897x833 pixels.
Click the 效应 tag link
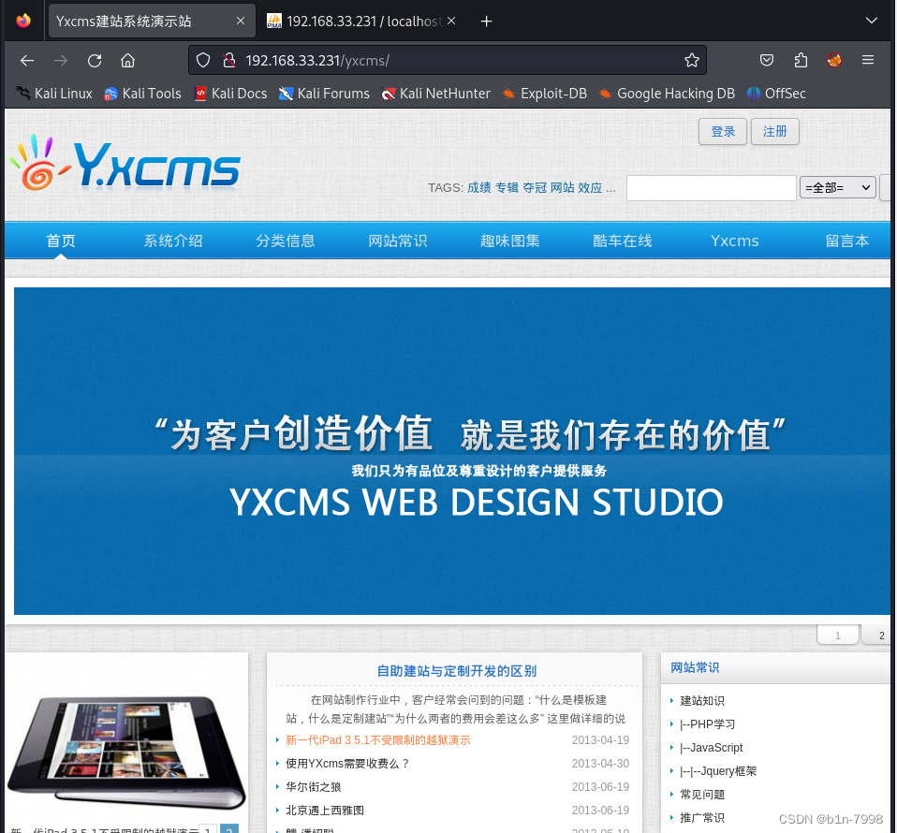click(x=590, y=187)
